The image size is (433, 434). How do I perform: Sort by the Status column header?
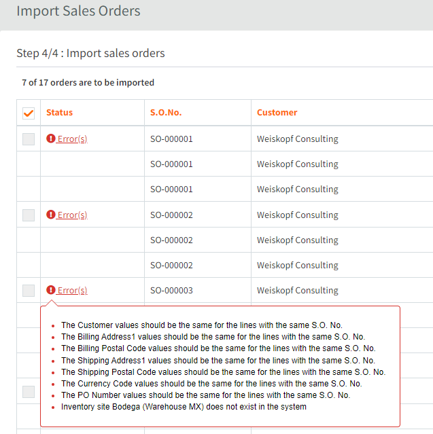tap(60, 112)
